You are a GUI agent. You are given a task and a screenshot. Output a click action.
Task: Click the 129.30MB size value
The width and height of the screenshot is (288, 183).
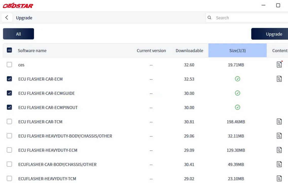tap(236, 150)
